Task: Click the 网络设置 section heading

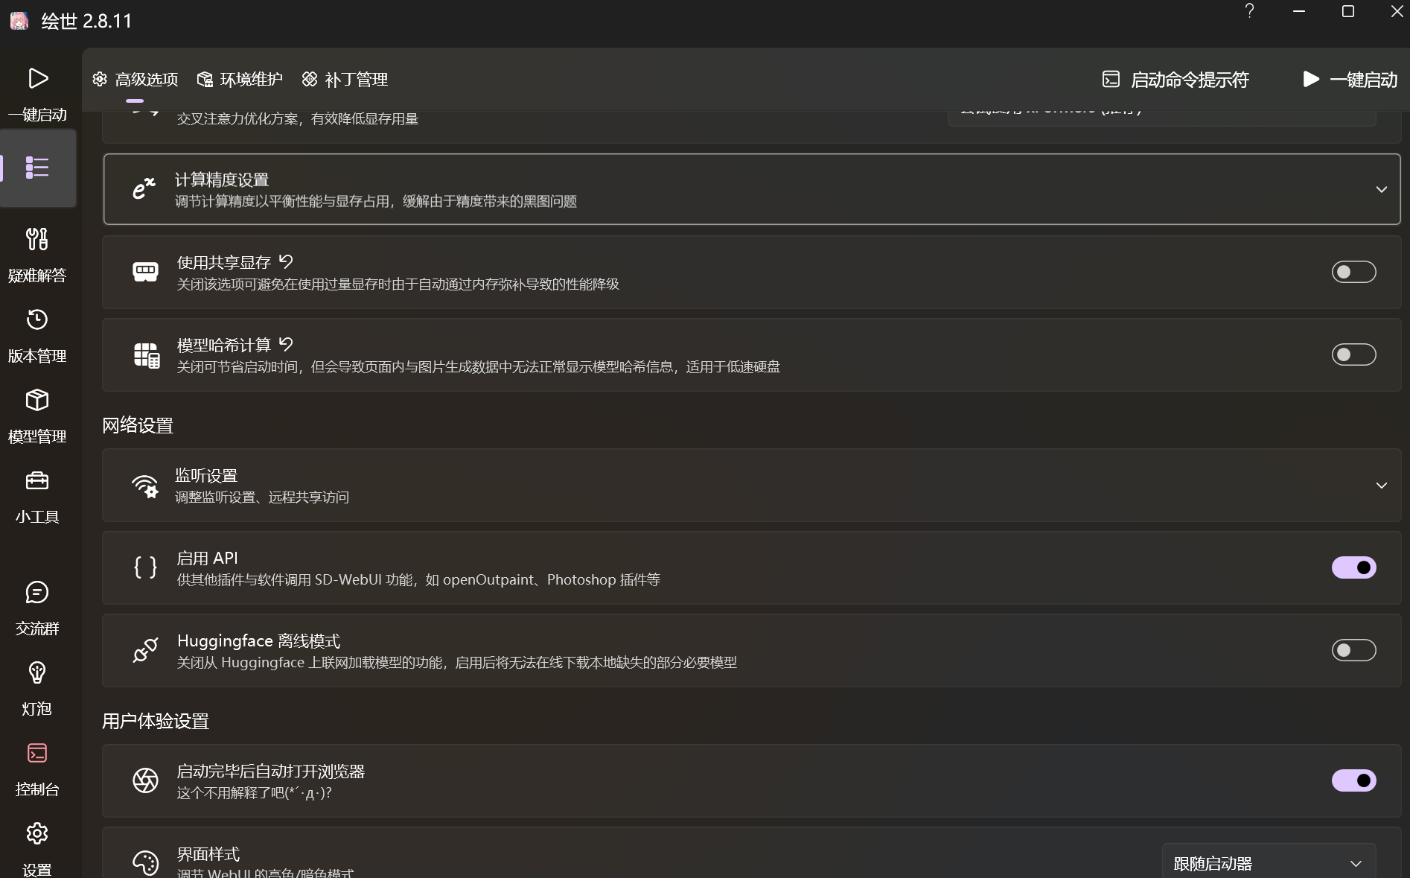Action: [138, 425]
